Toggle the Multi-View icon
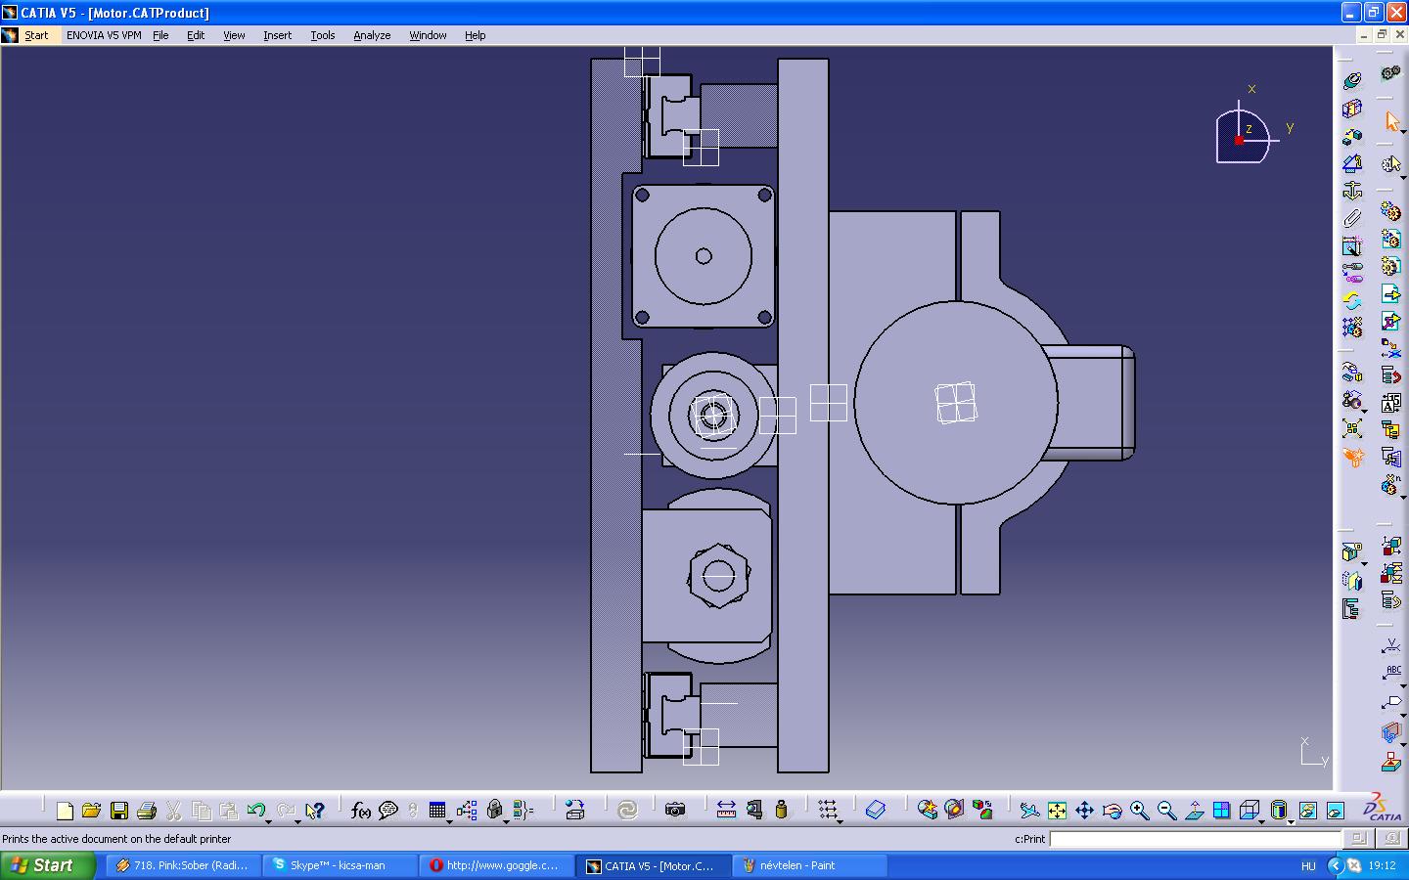The image size is (1409, 880). (x=1221, y=811)
